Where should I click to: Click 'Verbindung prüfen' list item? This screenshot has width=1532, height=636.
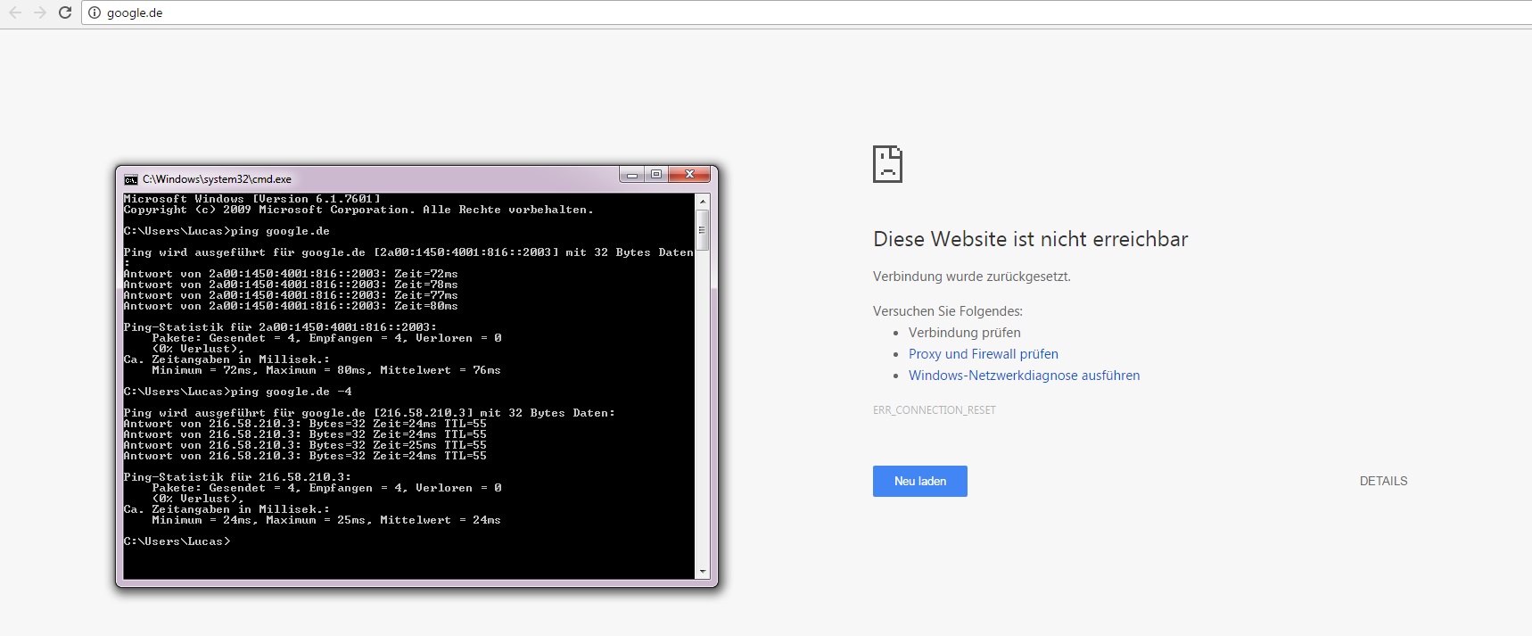click(x=965, y=333)
